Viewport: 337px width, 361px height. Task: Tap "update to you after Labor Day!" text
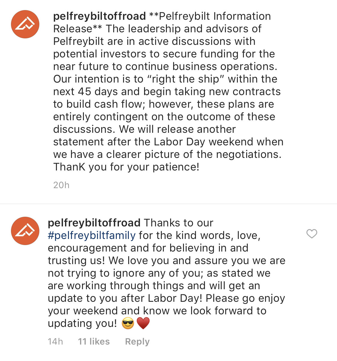click(x=126, y=298)
